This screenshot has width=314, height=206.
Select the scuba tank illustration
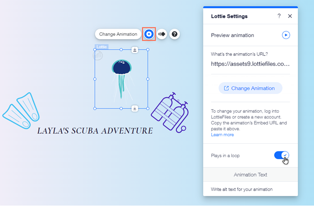click(x=170, y=112)
